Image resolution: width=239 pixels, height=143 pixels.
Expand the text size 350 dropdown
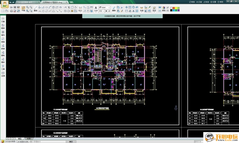[102, 11]
